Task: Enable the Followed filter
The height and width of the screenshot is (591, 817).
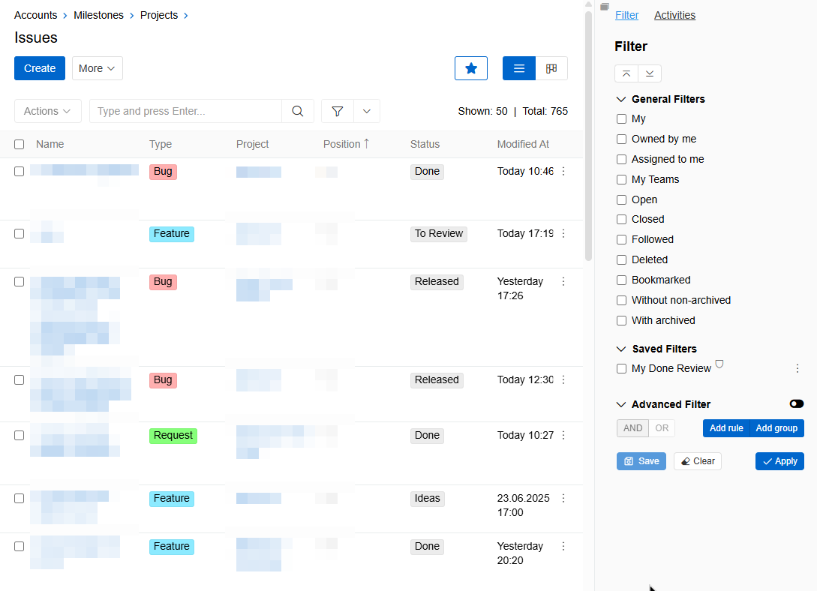Action: tap(621, 239)
